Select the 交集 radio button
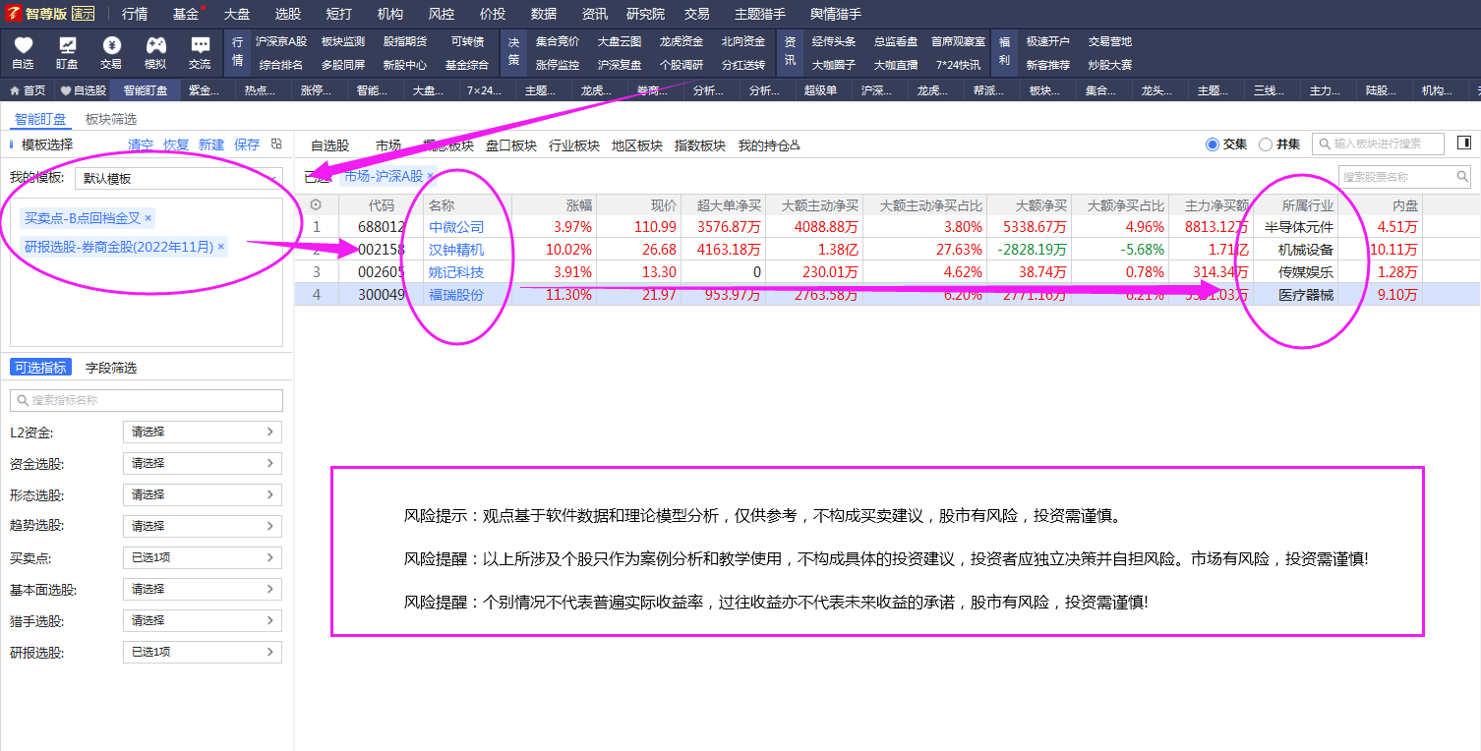The image size is (1481, 751). 1212,144
